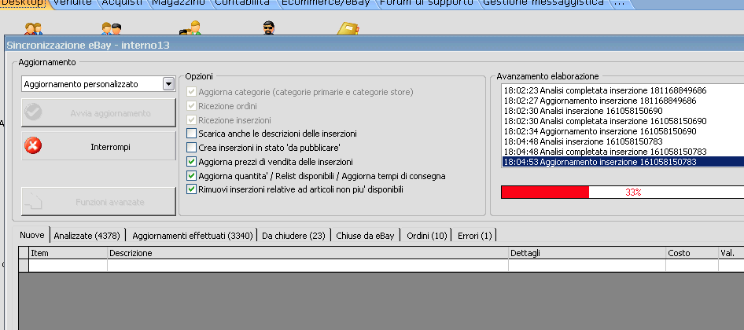
Task: Click the two-people desktop icon under Desktop tab
Action: point(34,28)
